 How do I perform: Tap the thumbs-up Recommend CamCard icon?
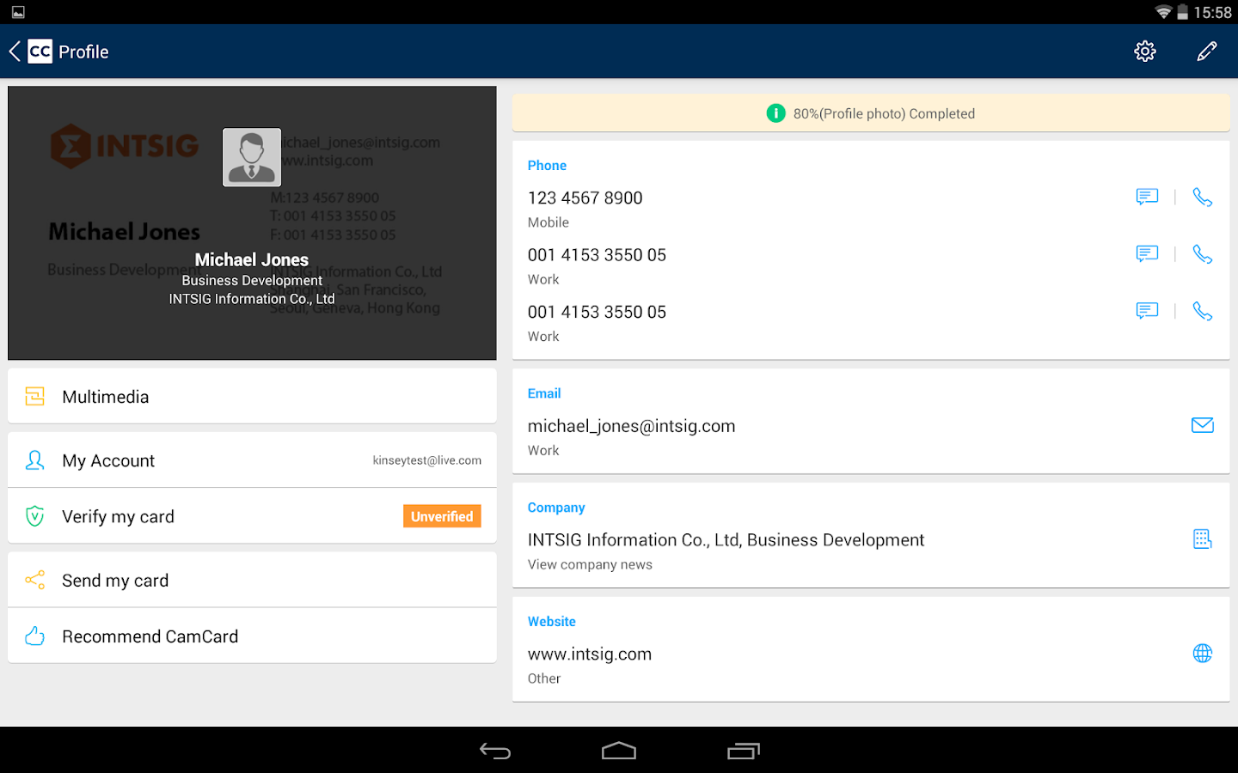34,636
